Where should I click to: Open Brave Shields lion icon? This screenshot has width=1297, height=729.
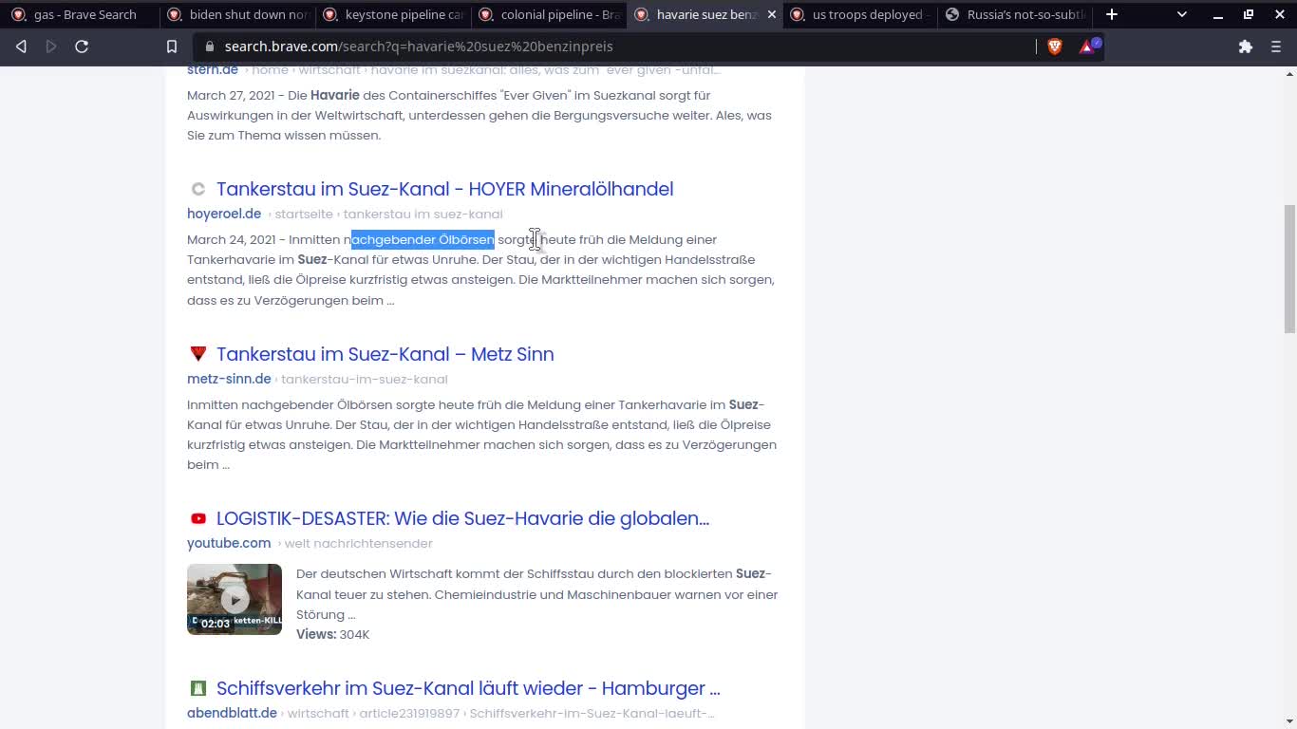tap(1054, 47)
